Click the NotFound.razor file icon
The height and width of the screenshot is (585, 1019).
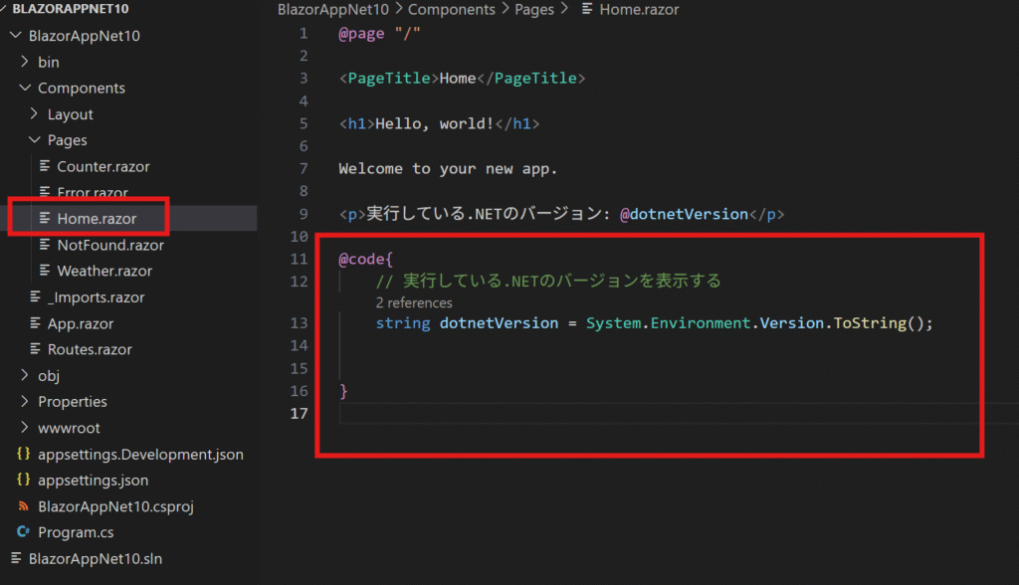point(45,245)
